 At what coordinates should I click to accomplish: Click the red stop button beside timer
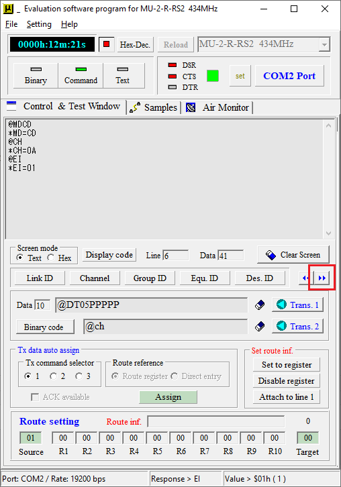[x=106, y=44]
